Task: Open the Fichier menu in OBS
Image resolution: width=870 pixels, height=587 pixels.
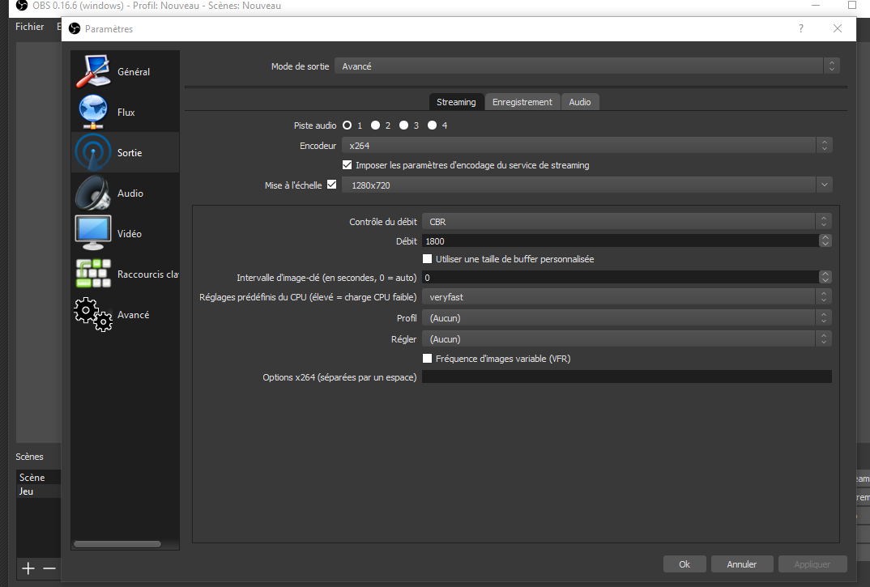Action: (29, 27)
